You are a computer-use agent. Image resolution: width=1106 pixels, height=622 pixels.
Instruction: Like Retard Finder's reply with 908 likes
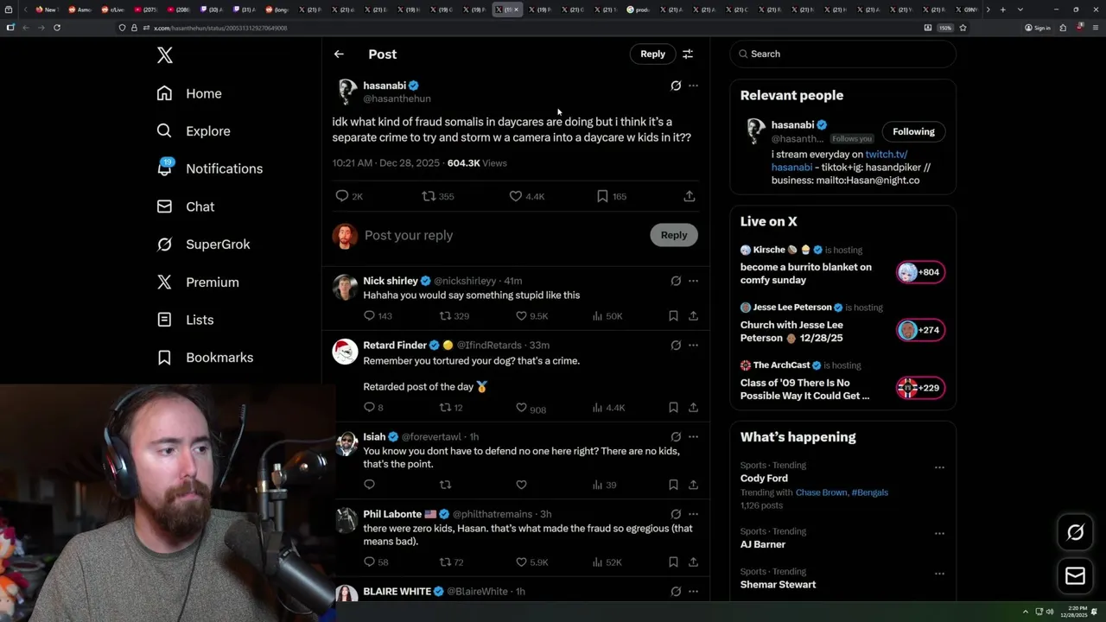tap(521, 408)
